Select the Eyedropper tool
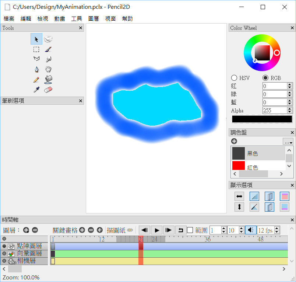 click(36, 90)
